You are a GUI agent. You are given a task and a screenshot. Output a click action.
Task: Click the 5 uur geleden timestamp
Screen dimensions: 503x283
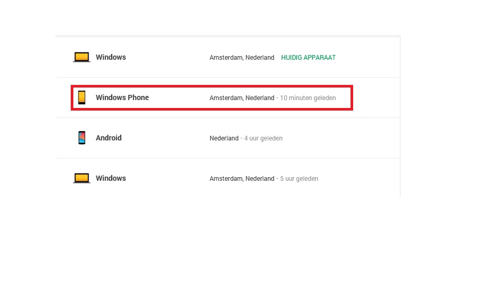point(299,179)
